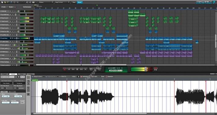
Task: Click the +Track button
Action: click(4, 7)
